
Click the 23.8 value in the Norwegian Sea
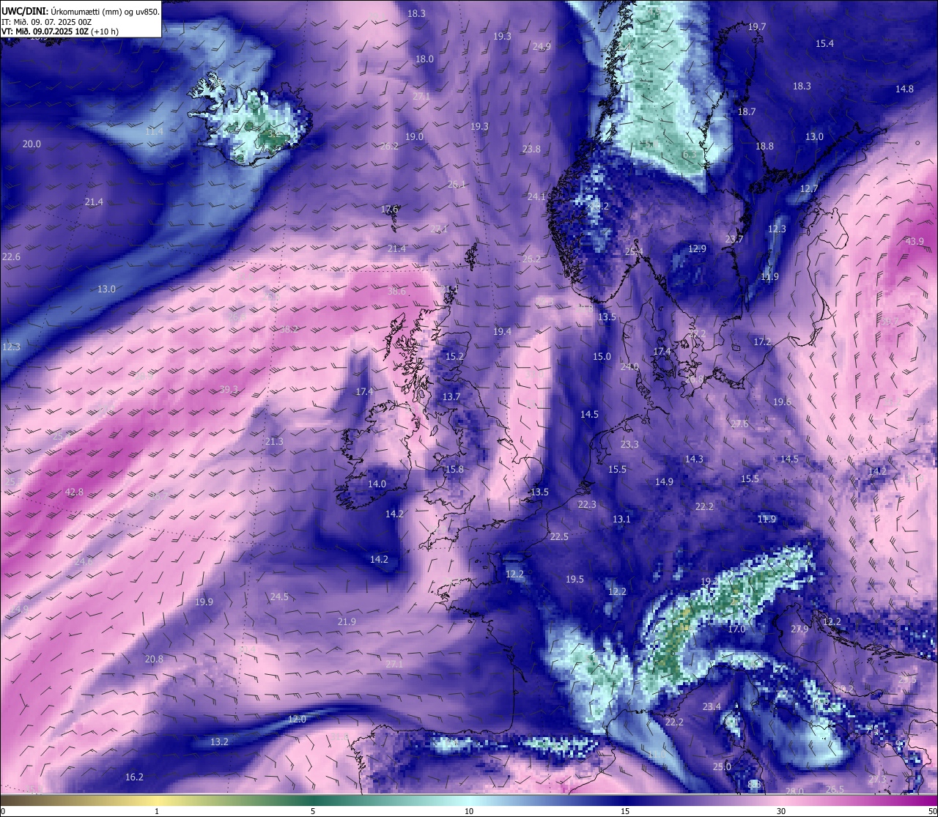[531, 149]
